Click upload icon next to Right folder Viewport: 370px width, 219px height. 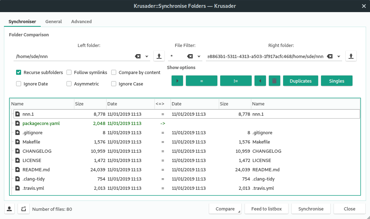[x=351, y=56]
